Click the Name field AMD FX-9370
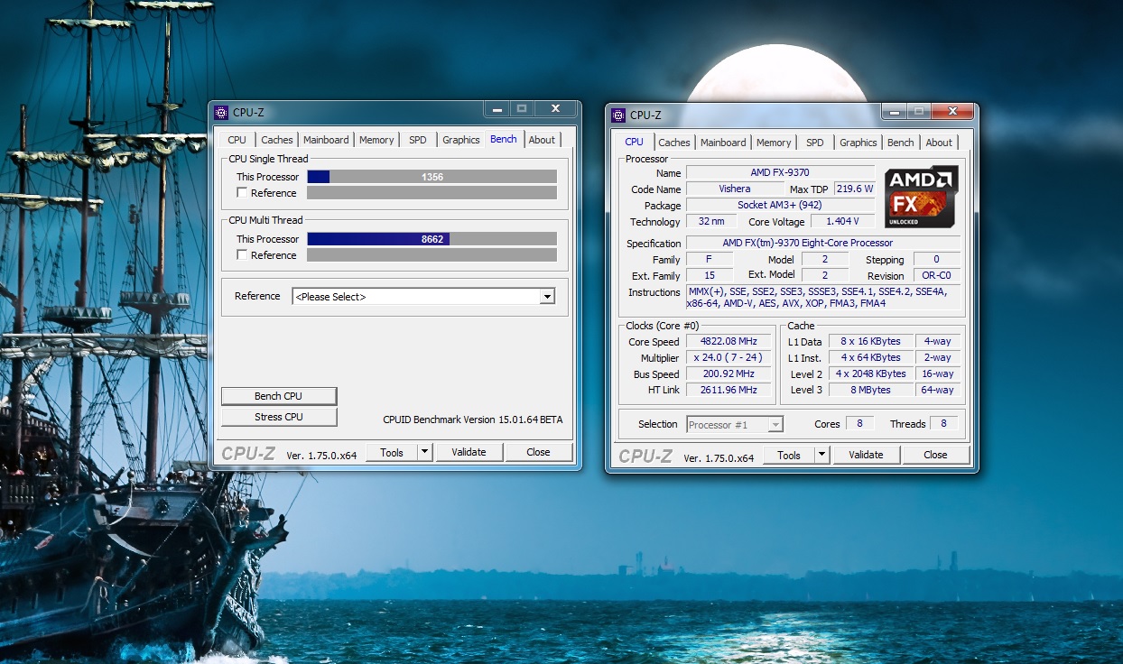This screenshot has width=1123, height=664. tap(780, 172)
